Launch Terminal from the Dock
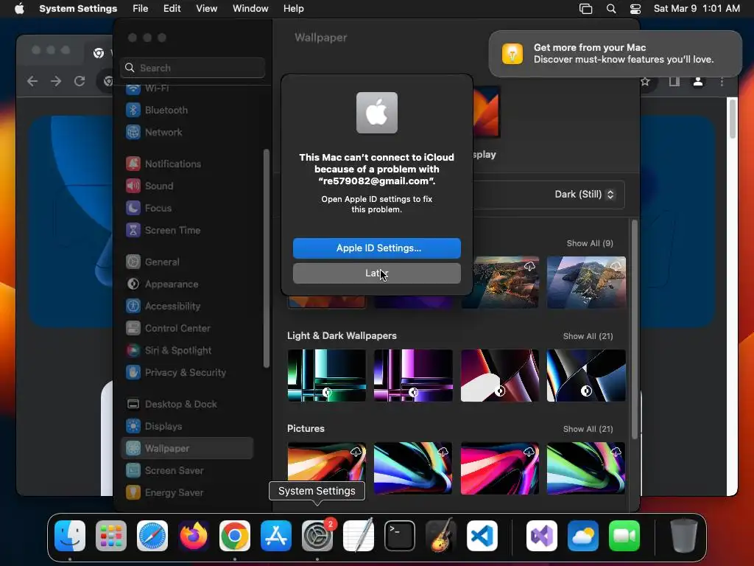Viewport: 754px width, 566px height. 400,536
